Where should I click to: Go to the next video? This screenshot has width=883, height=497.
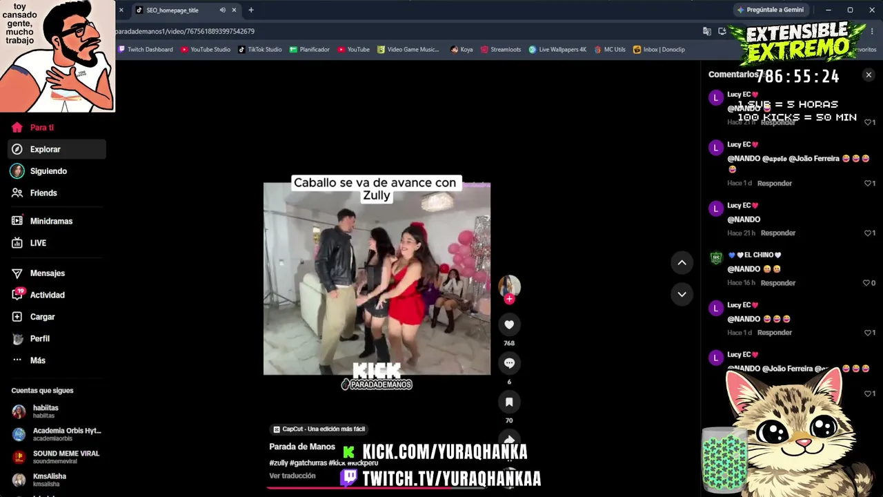[x=682, y=294]
